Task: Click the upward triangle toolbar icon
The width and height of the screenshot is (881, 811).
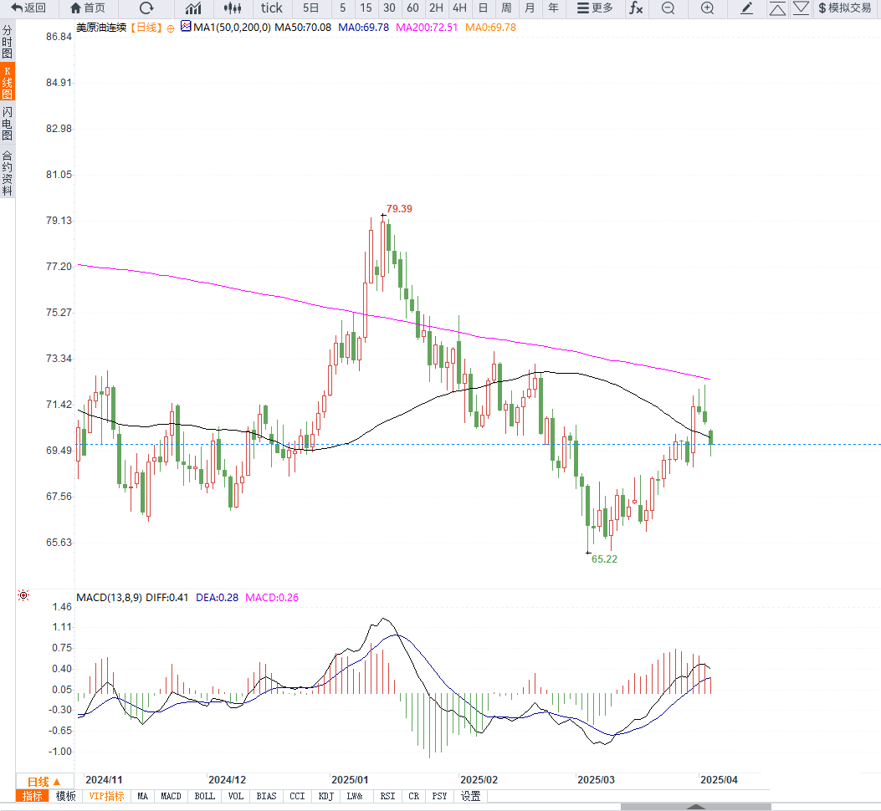Action: click(777, 8)
